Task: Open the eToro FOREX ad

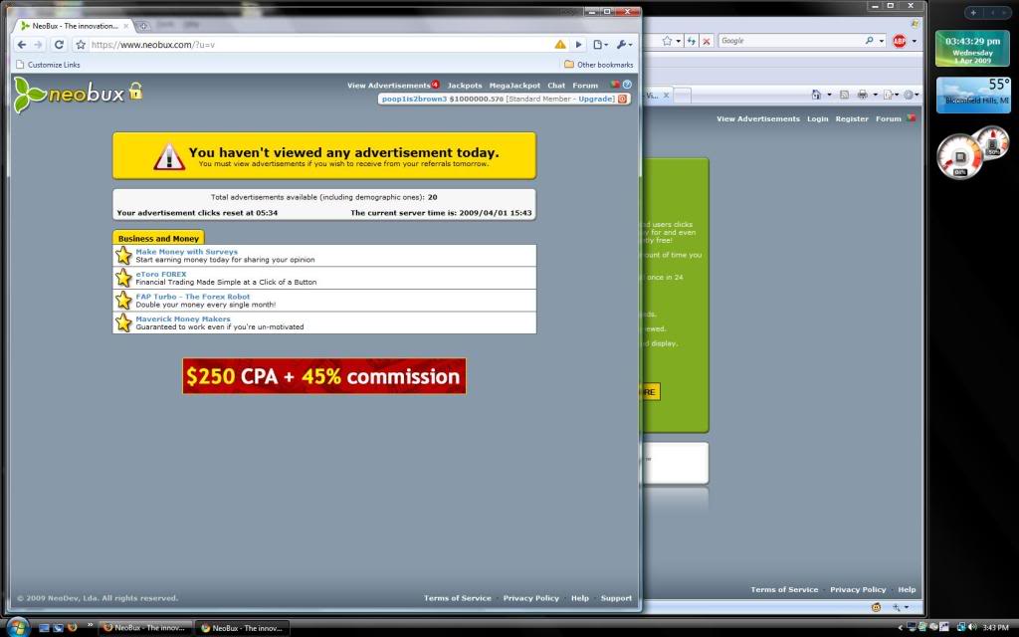Action: click(x=161, y=275)
